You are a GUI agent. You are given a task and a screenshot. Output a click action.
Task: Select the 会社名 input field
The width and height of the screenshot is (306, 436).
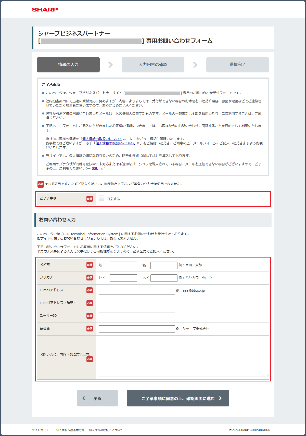click(x=137, y=329)
